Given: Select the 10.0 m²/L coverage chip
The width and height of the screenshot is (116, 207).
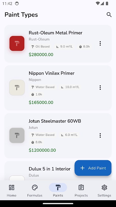Looking at the screenshot, I should click(x=70, y=87).
